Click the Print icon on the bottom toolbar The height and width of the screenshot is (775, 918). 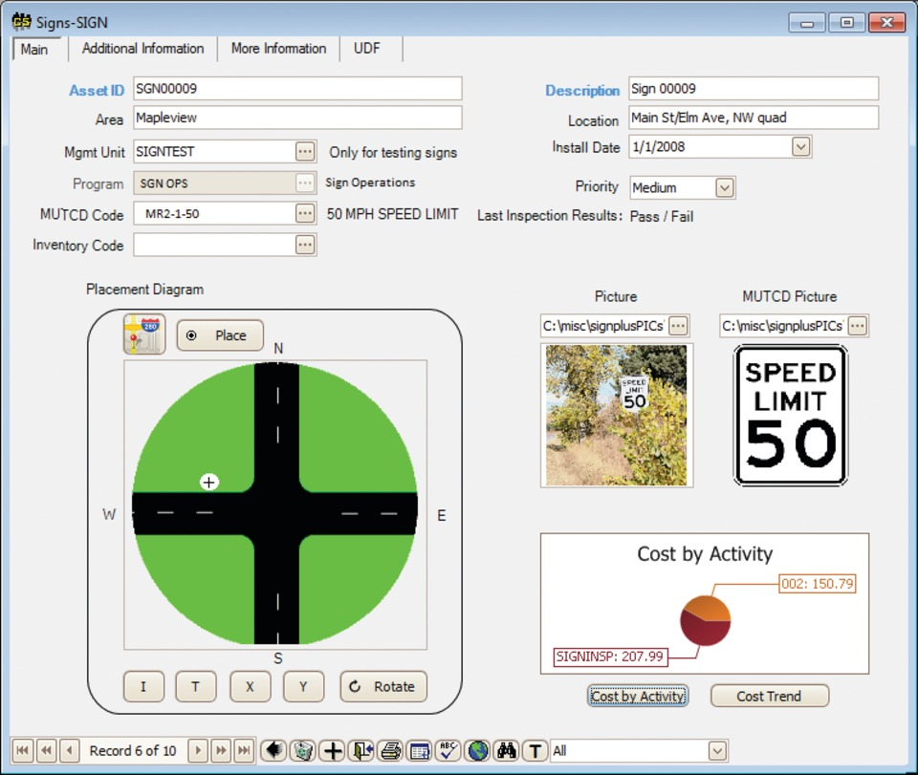click(390, 750)
